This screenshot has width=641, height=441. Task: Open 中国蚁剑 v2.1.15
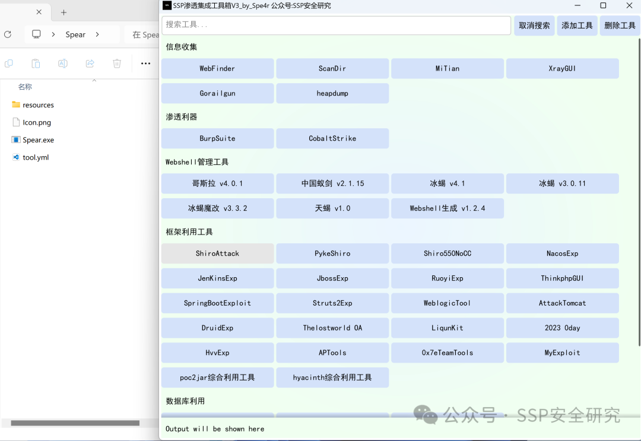click(x=332, y=183)
